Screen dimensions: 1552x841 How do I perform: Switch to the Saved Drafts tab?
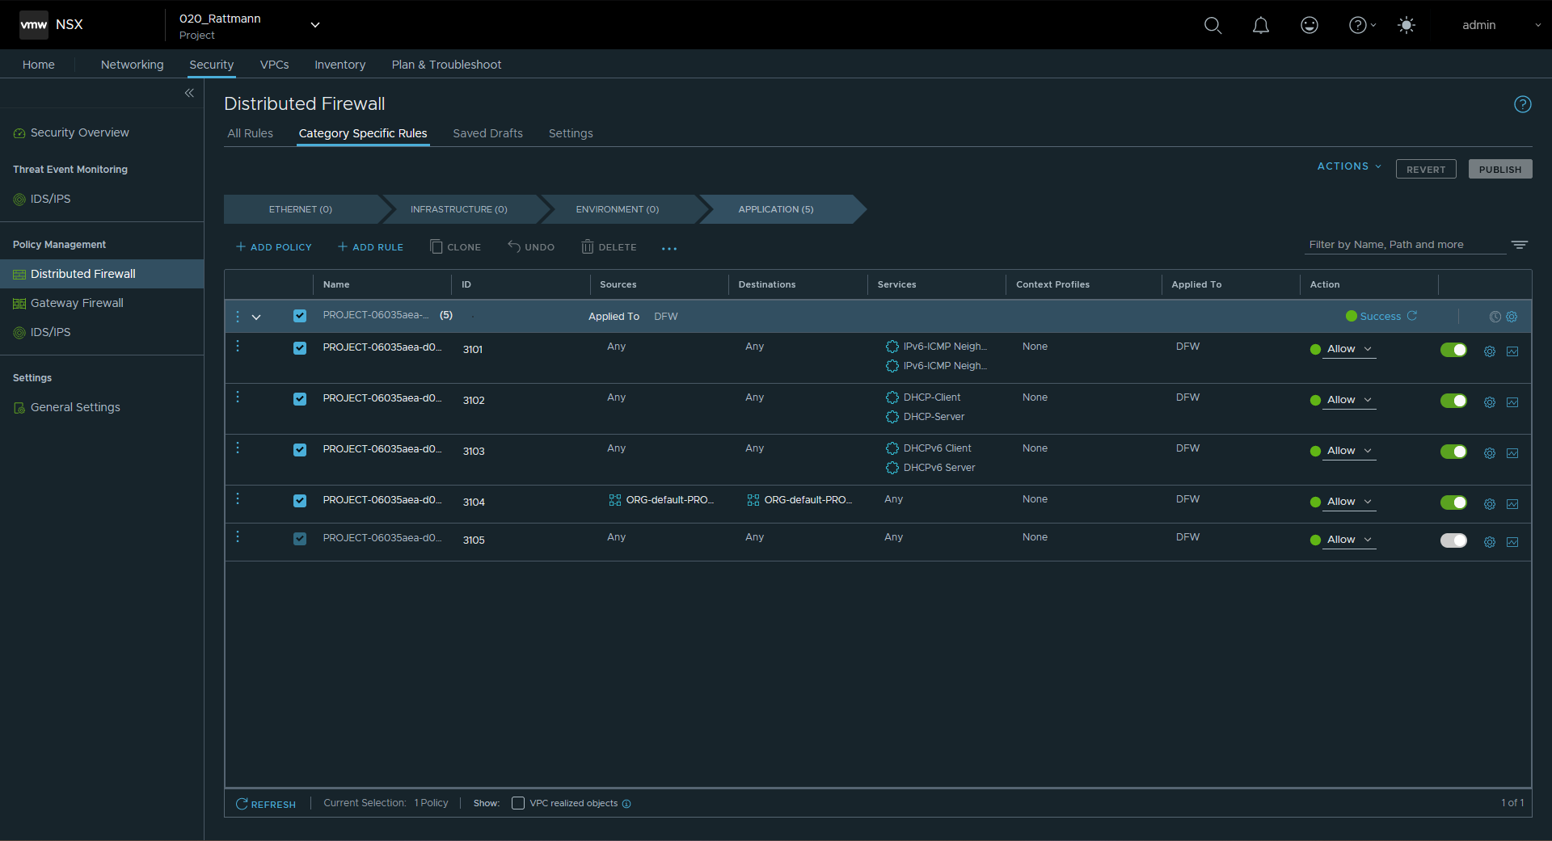(487, 133)
